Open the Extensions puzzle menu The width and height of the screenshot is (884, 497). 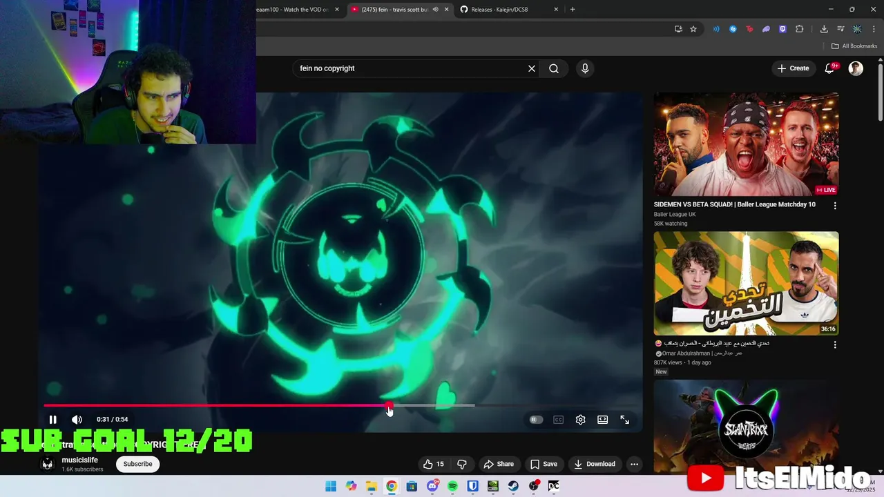(x=800, y=29)
